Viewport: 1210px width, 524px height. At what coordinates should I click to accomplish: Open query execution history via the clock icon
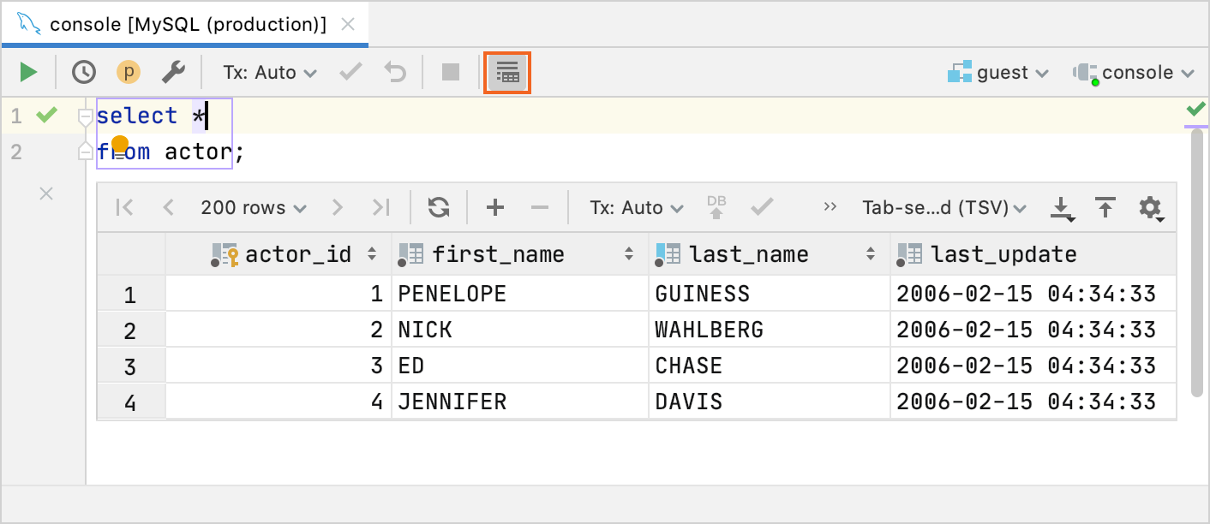(83, 72)
